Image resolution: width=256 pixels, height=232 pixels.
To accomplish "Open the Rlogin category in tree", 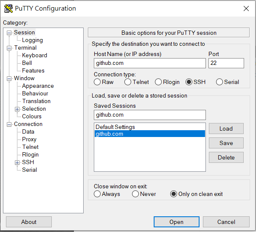I will (31, 154).
